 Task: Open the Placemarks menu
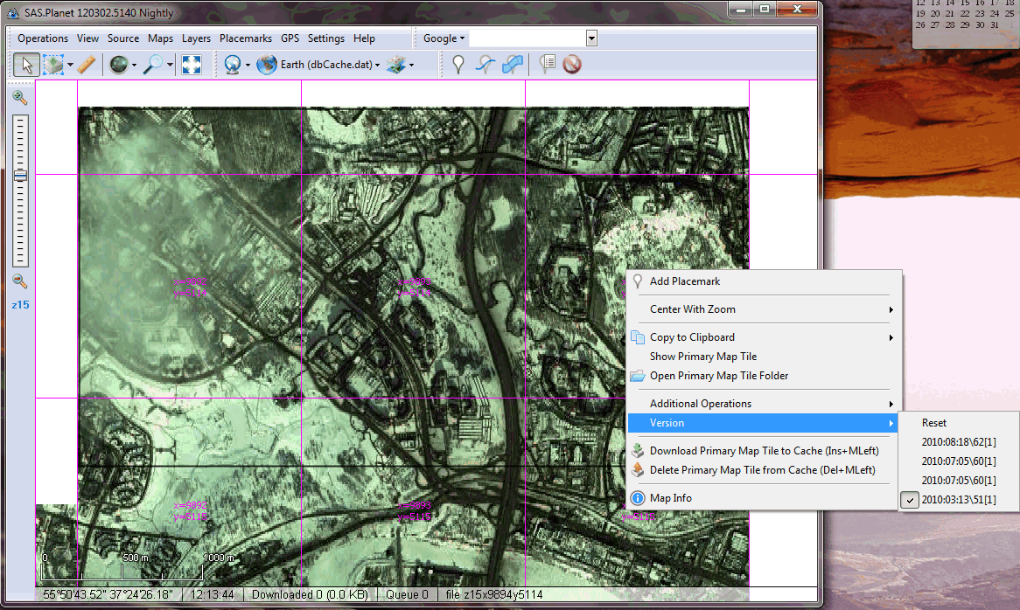(246, 38)
